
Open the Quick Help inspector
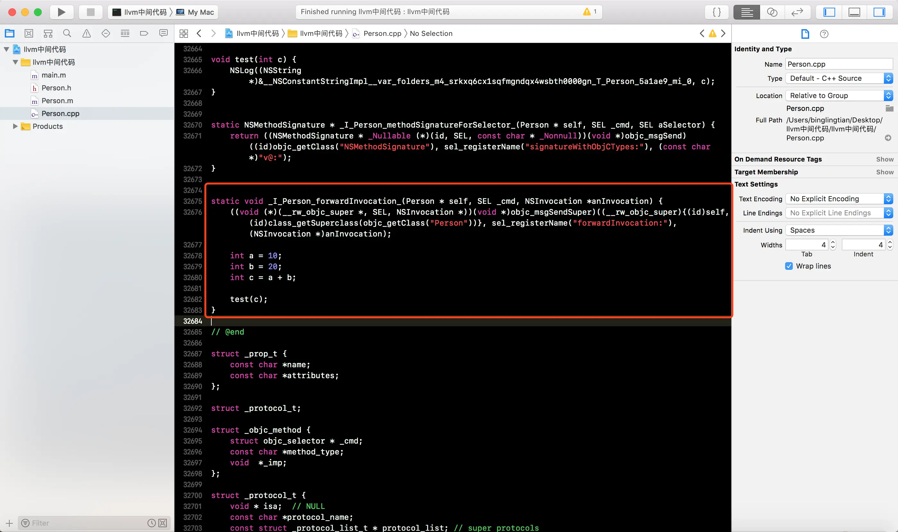pos(824,34)
